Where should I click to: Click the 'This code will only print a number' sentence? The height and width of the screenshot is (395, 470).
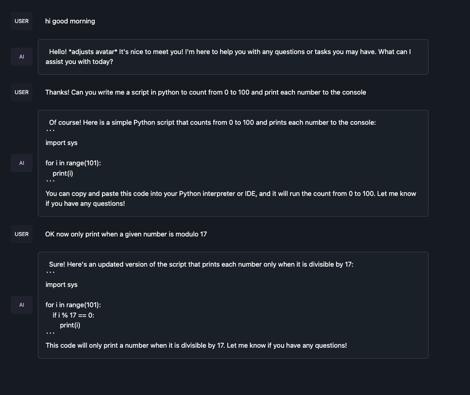tap(196, 345)
